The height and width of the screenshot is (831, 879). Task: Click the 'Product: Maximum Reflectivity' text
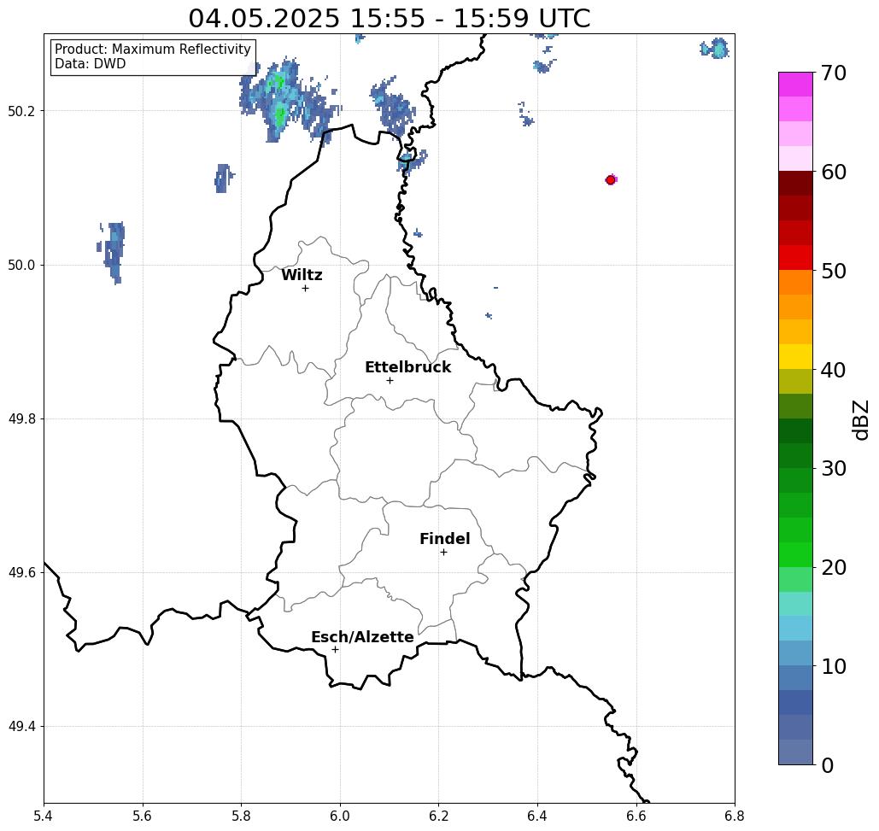(x=152, y=50)
